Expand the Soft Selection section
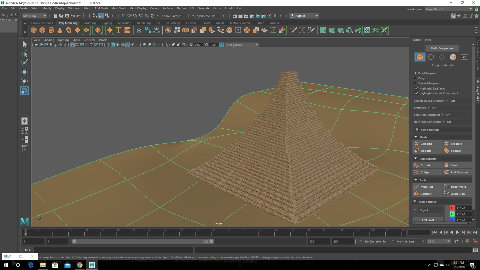The height and width of the screenshot is (270, 480). (417, 129)
